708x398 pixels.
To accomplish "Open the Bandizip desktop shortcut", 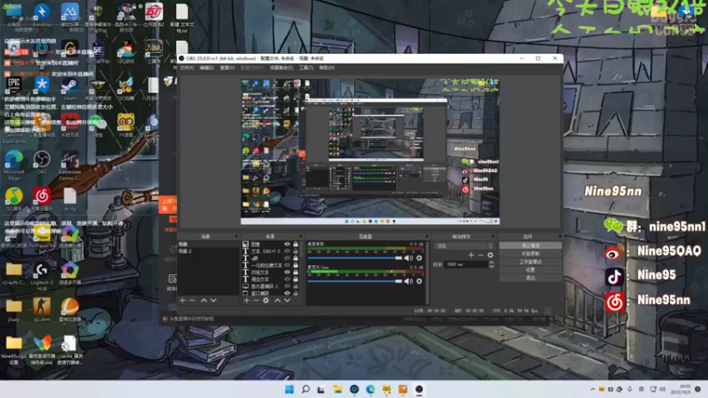I will tap(42, 15).
